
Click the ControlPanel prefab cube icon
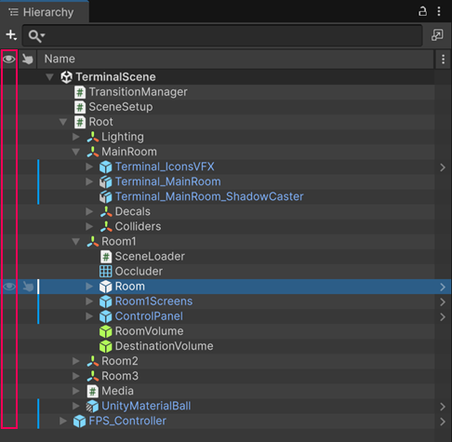coord(106,316)
